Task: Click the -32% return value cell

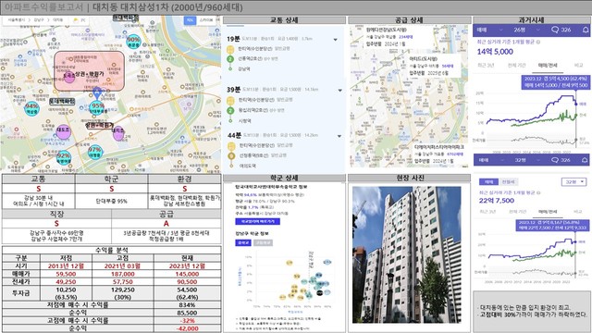Action: tap(187, 321)
